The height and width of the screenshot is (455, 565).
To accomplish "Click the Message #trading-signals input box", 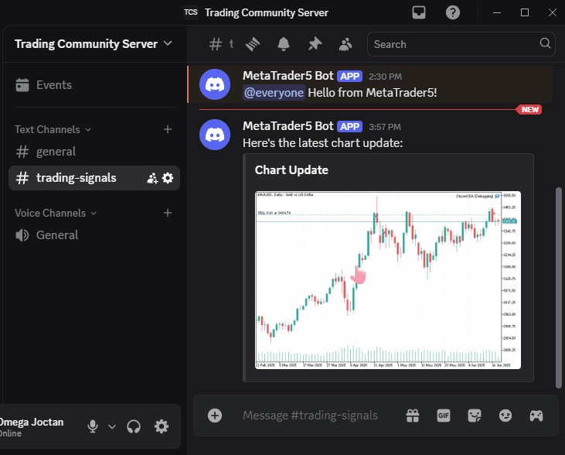I will coord(310,416).
